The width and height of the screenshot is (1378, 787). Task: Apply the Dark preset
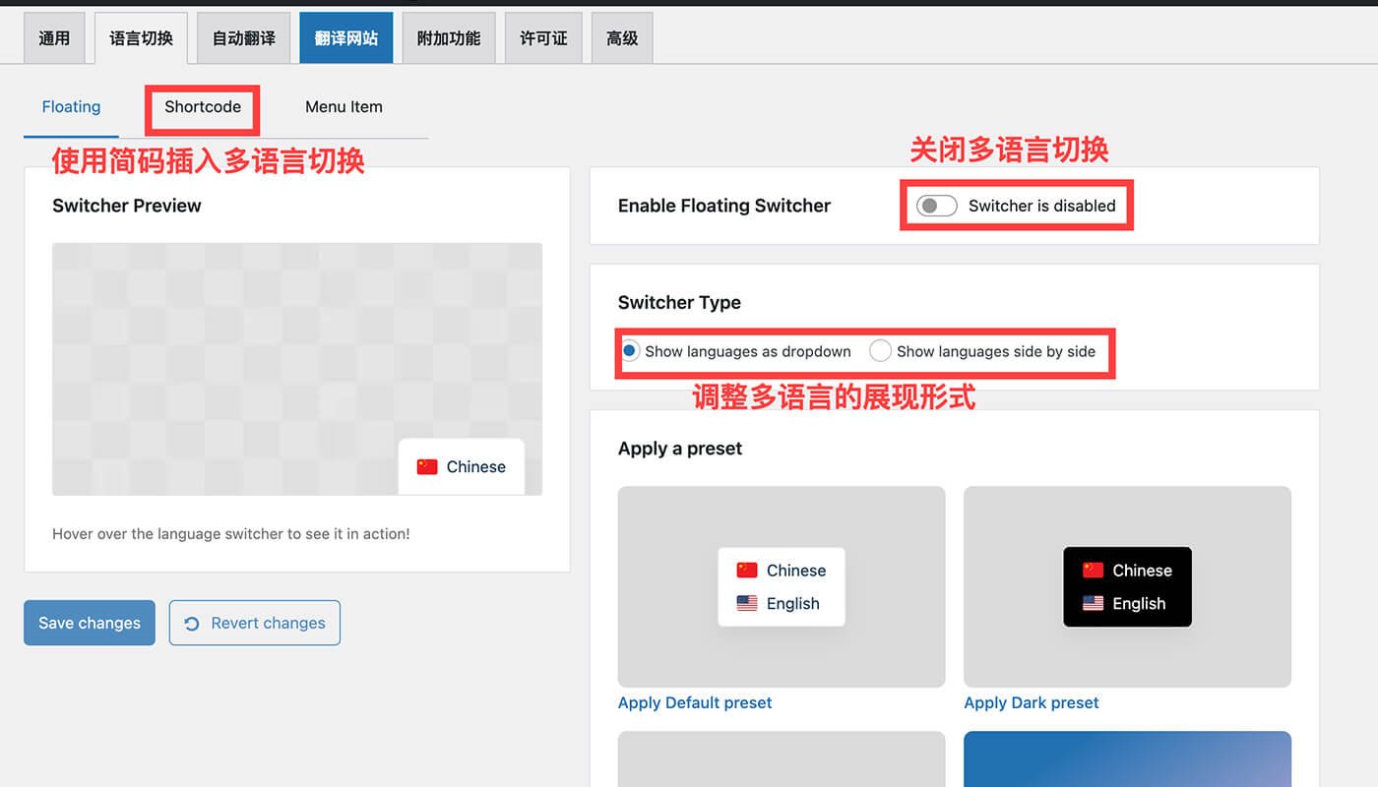pyautogui.click(x=1032, y=702)
